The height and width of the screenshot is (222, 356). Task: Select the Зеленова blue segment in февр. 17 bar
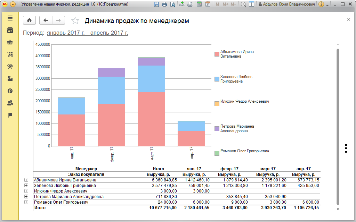pyautogui.click(x=112, y=91)
